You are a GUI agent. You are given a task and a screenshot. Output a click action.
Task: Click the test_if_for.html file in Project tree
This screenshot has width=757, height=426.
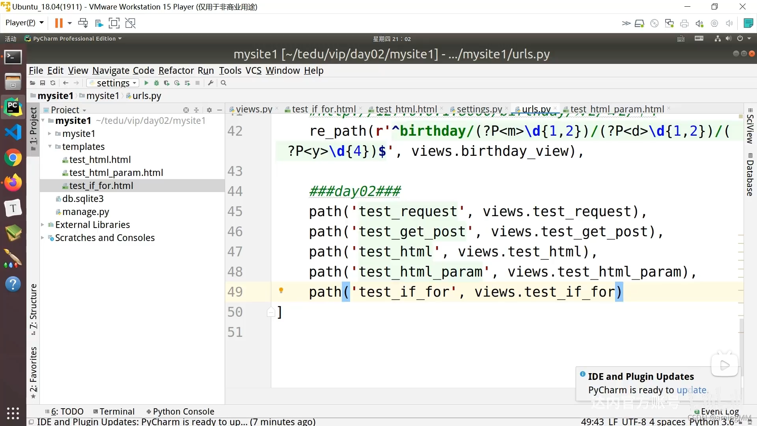tap(101, 185)
